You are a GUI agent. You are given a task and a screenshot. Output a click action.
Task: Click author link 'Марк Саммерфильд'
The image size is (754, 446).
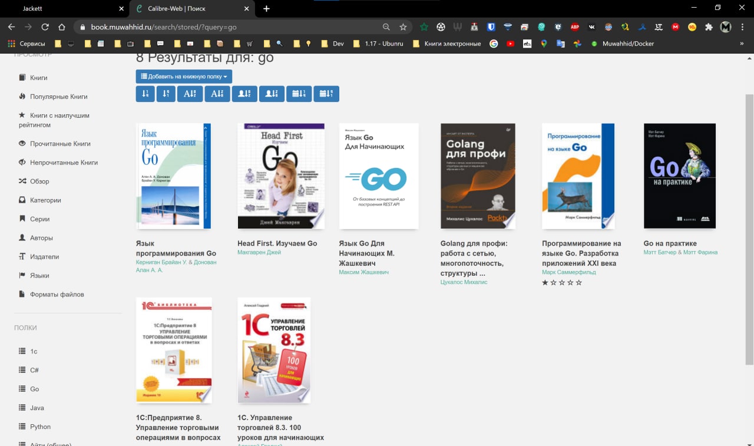coord(569,272)
